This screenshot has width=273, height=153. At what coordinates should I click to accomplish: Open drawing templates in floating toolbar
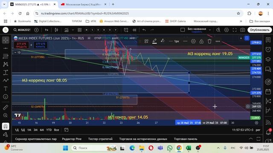(x=146, y=41)
